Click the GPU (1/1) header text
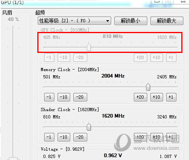Viewport: 189px width, 160px height. 12,2
